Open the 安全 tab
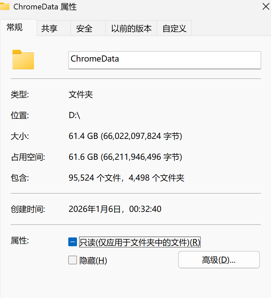271x298 pixels. pyautogui.click(x=84, y=29)
